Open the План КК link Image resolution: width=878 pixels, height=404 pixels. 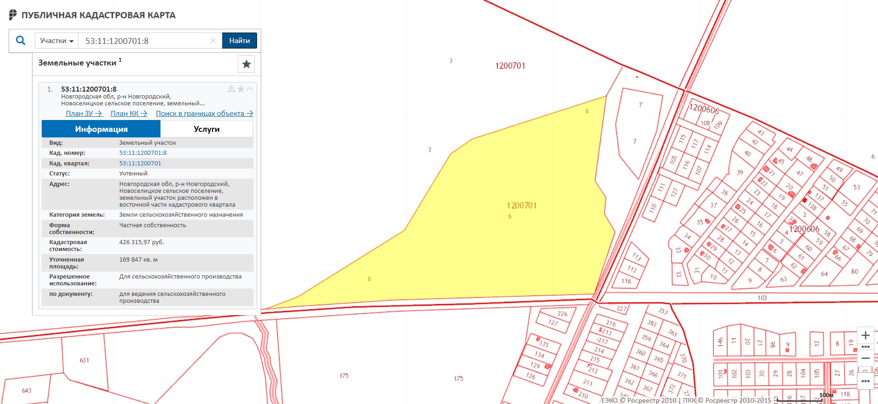(129, 114)
